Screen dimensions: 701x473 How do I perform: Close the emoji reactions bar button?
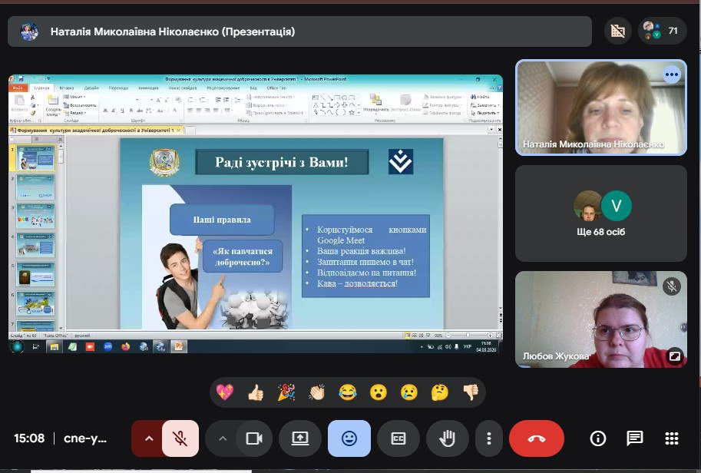(349, 438)
